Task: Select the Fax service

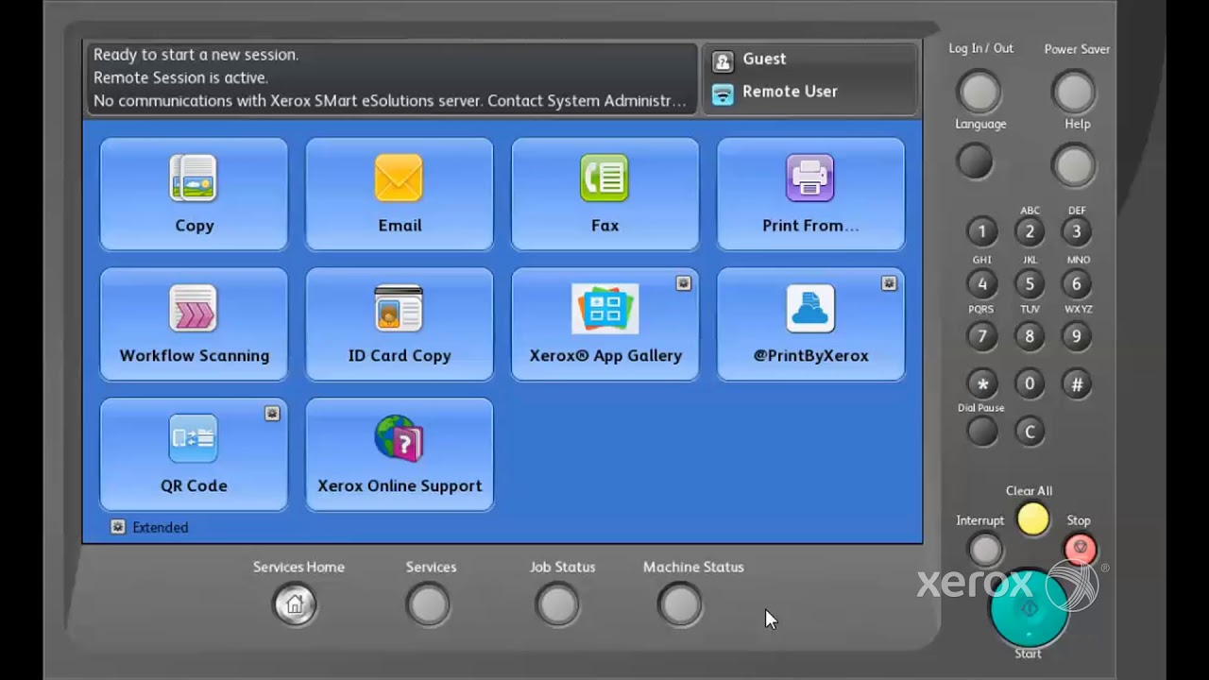Action: coord(604,194)
